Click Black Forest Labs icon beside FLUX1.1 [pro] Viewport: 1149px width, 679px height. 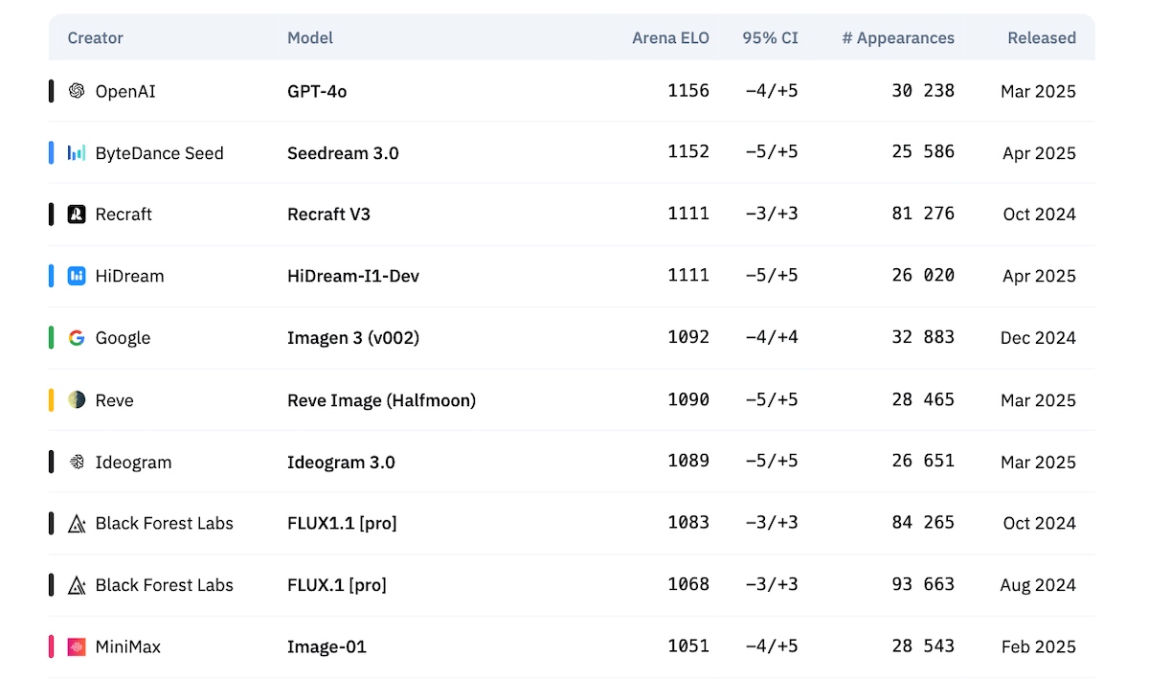tap(77, 524)
